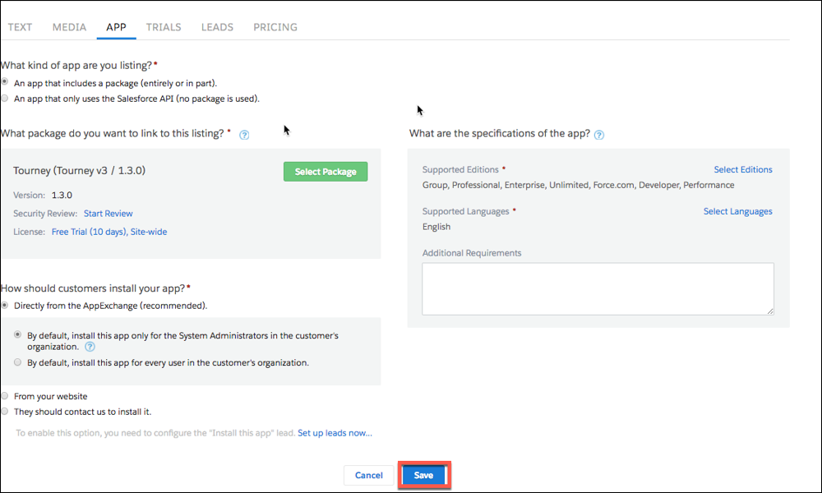Click the Save button
The image size is (822, 493).
click(423, 475)
